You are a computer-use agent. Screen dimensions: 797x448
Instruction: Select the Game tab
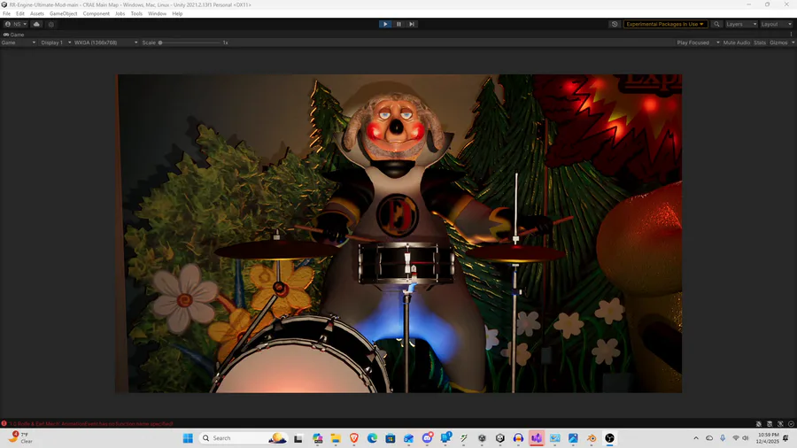13,35
